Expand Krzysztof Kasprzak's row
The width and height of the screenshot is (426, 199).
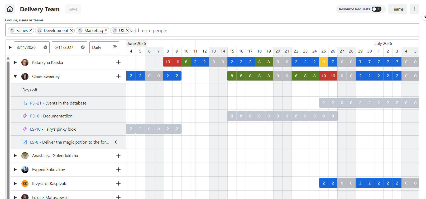15,183
